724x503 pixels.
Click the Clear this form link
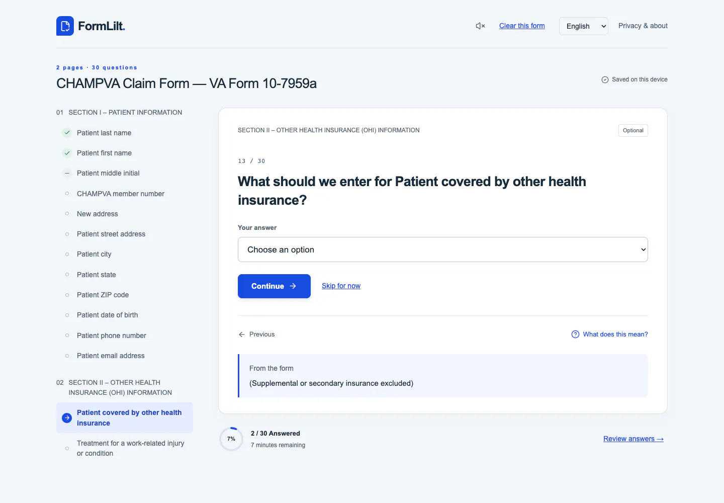[522, 26]
